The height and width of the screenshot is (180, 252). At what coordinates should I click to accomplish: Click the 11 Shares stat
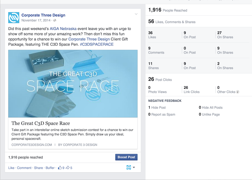click(x=154, y=66)
